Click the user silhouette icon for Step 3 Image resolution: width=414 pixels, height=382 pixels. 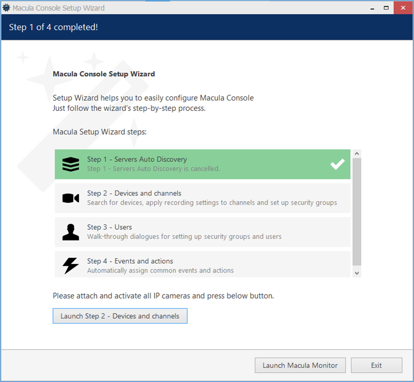pyautogui.click(x=71, y=232)
